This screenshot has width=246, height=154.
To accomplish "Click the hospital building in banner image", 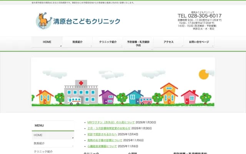I will 81,92.
